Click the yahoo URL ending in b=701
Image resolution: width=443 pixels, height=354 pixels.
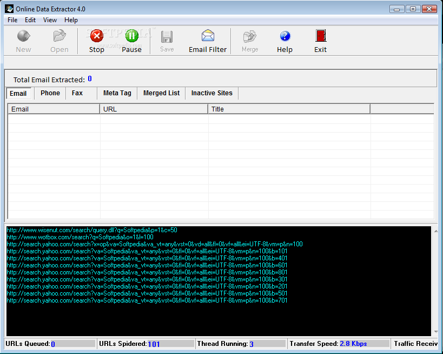pos(147,300)
